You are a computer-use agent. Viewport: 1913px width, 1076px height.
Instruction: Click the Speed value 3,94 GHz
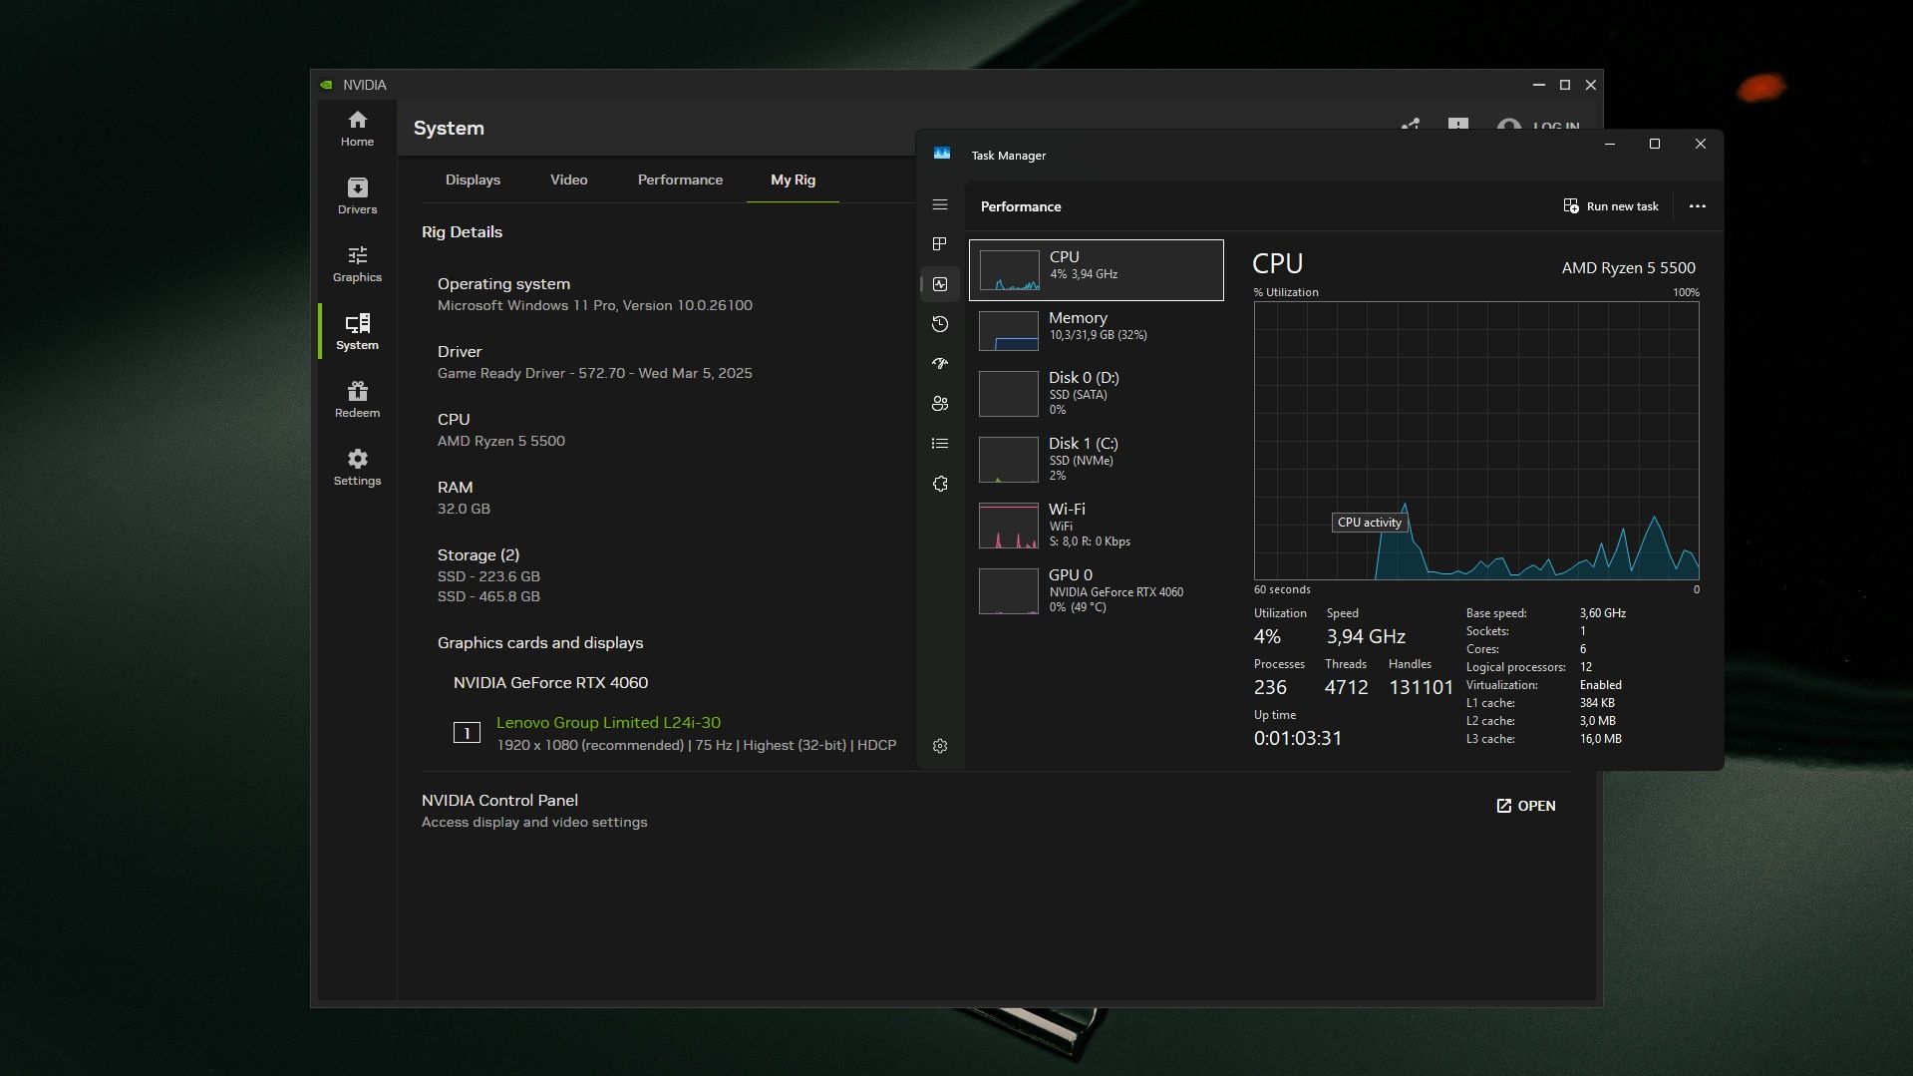1365,636
